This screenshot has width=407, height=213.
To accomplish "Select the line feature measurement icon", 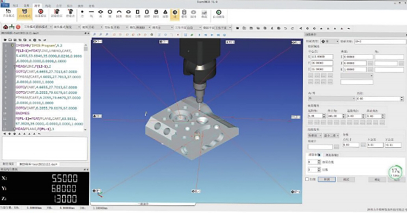I will click(91, 14).
